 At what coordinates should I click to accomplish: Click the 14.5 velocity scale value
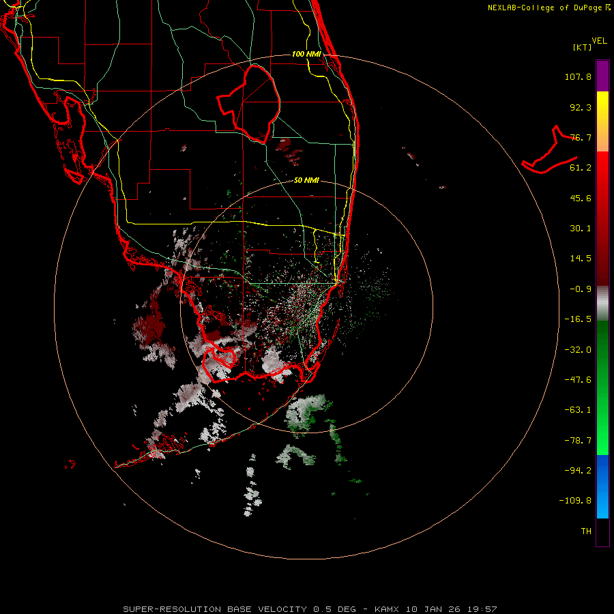coord(581,259)
